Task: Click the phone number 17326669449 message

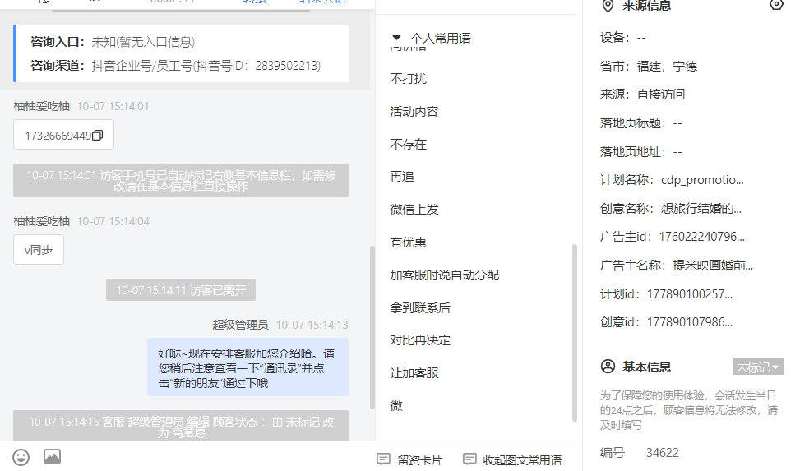Action: click(63, 135)
